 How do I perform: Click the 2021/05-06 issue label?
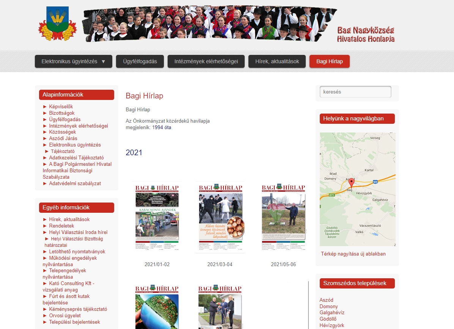[x=283, y=264]
